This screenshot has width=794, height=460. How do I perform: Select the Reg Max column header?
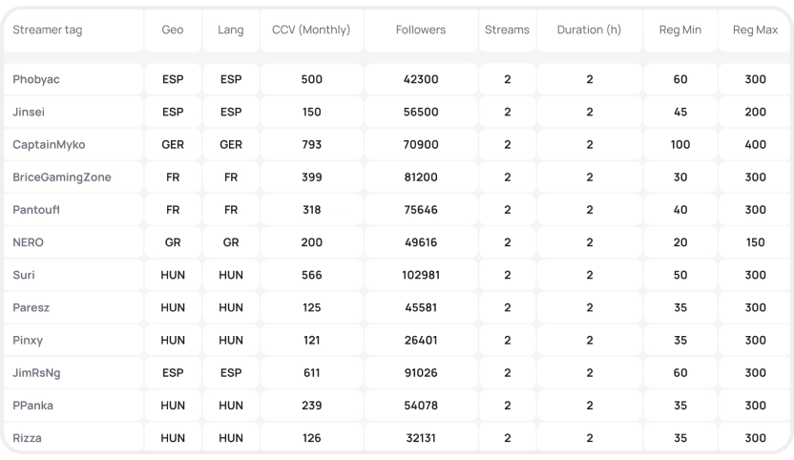tap(755, 30)
